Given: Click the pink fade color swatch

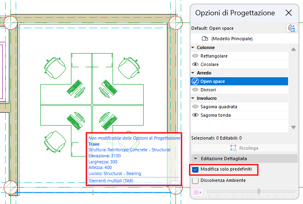Looking at the screenshot, I should point(196,192).
